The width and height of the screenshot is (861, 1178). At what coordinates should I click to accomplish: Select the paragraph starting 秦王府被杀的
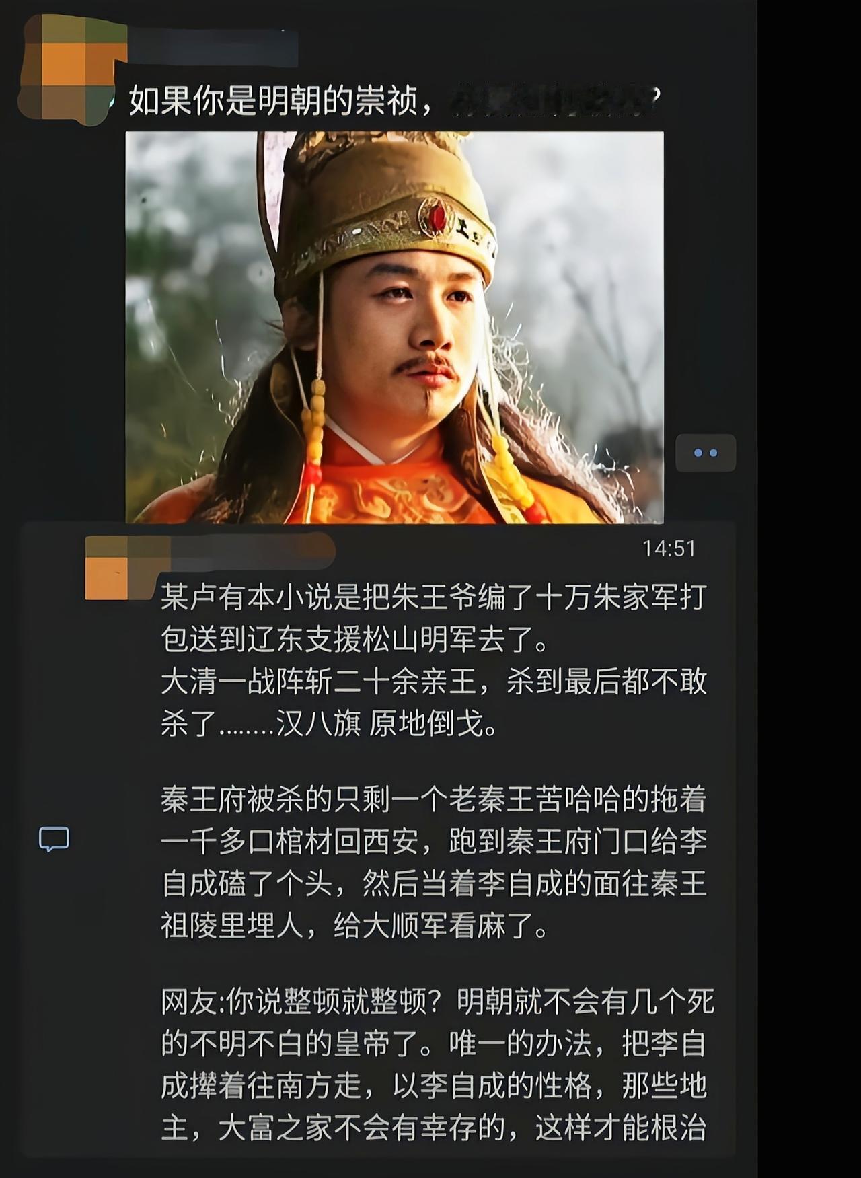click(434, 863)
